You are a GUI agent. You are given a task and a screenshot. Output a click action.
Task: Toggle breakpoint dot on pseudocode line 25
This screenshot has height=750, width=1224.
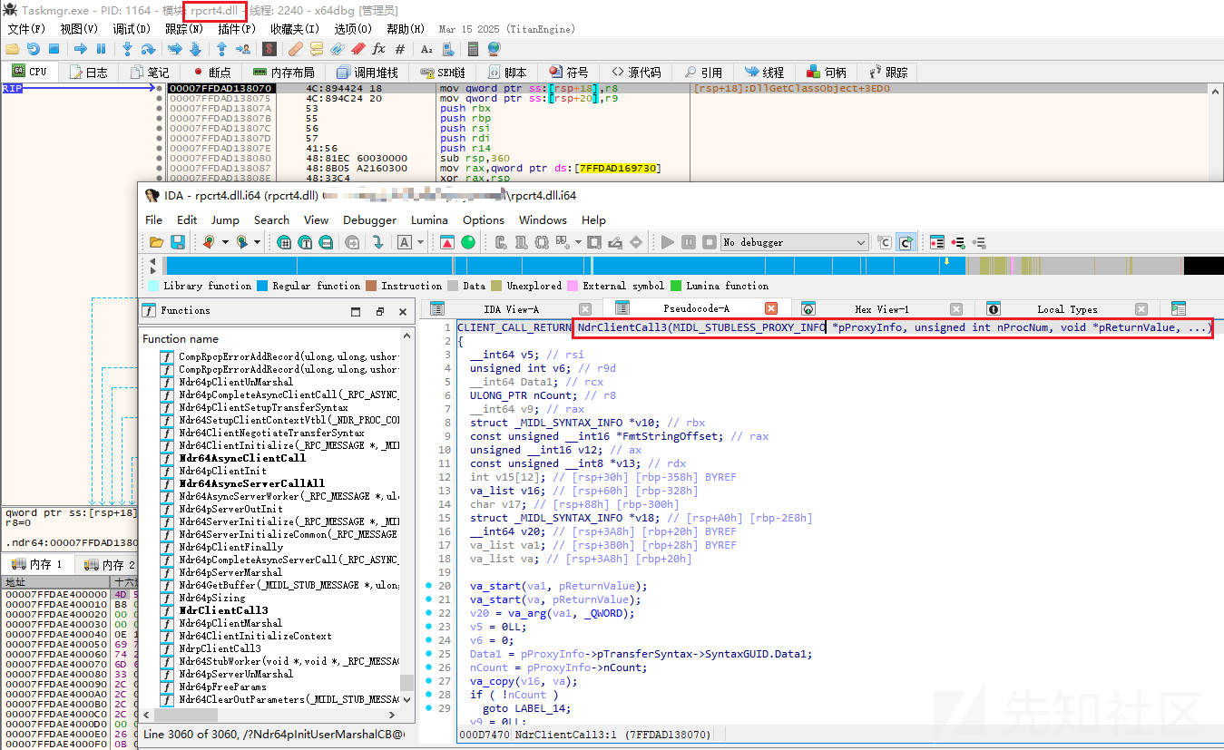point(428,654)
